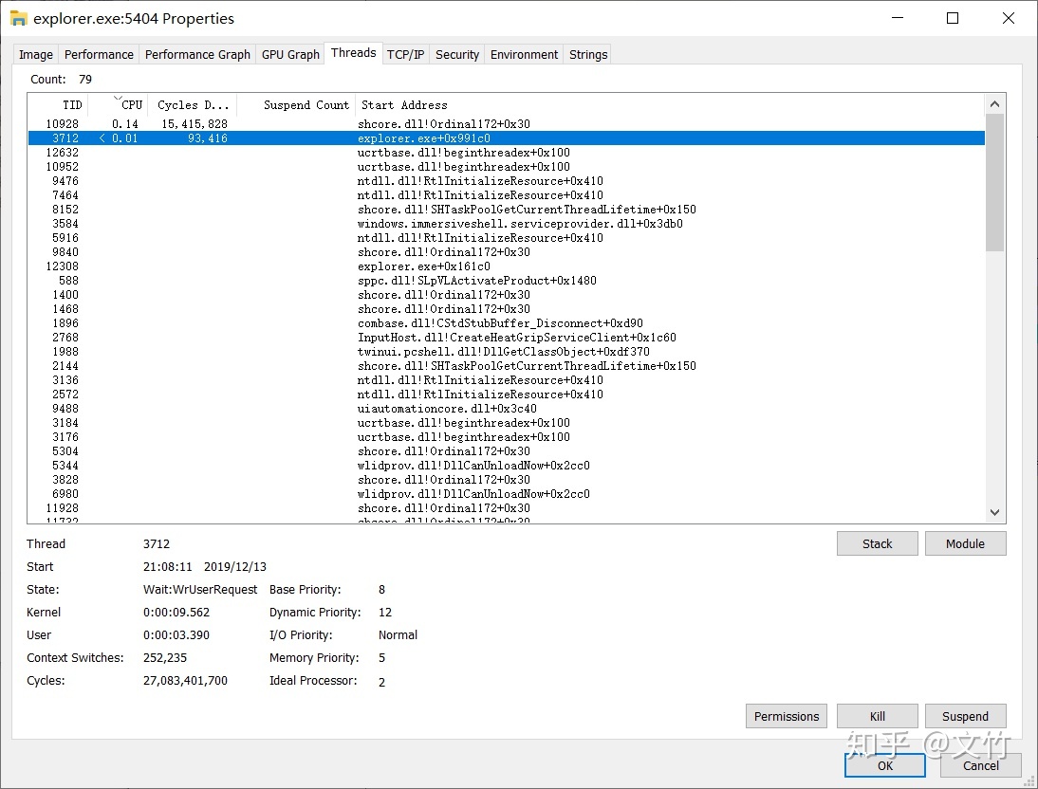Open the Security tab
The height and width of the screenshot is (789, 1038).
(x=456, y=54)
